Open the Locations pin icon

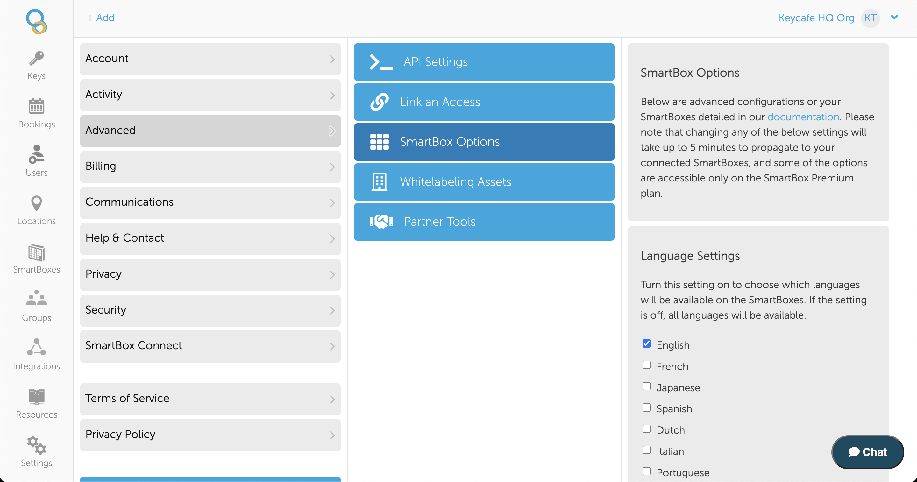36,203
